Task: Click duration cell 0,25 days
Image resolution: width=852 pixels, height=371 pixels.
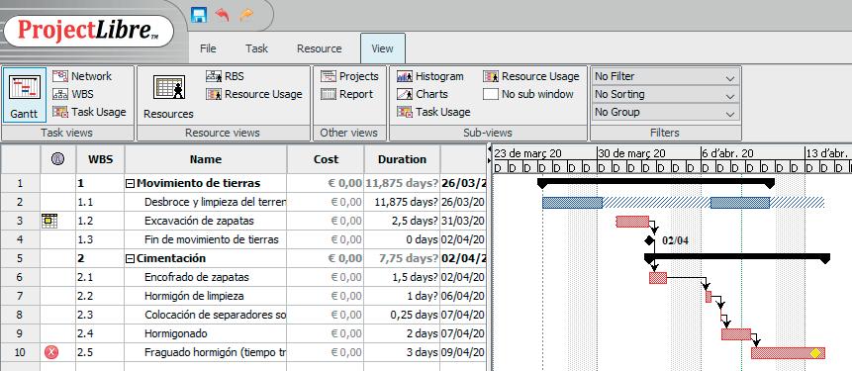Action: [402, 315]
